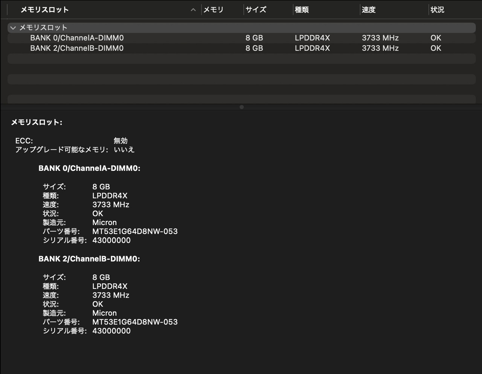Click 8 GB size cell in BANK 0 row
This screenshot has width=482, height=374.
point(254,38)
